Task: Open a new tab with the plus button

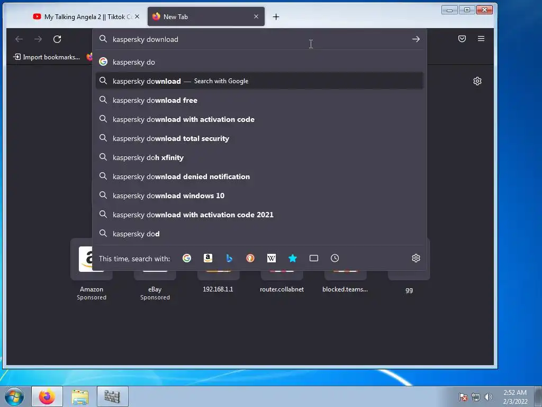Action: 276,16
